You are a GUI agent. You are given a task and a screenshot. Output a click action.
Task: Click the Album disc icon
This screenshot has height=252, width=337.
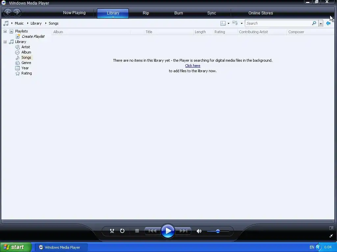tap(17, 52)
